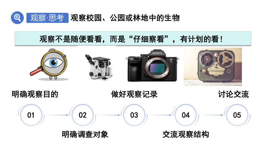
Task: Click the step circle numbered 01
Action: click(31, 115)
